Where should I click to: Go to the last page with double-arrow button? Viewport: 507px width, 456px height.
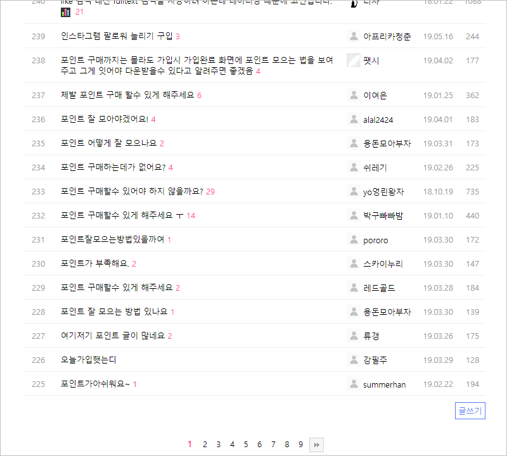(x=316, y=445)
